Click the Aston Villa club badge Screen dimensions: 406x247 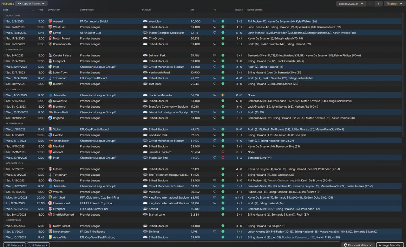50,237
